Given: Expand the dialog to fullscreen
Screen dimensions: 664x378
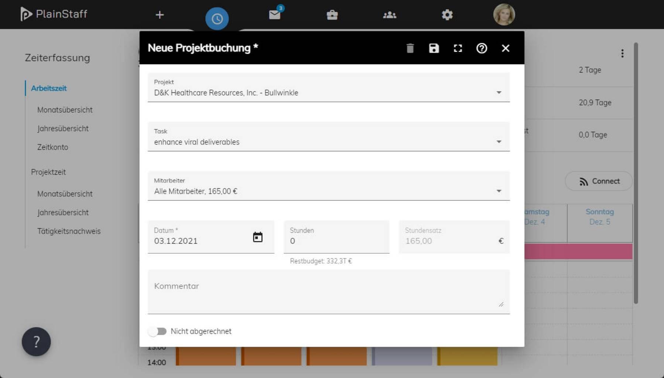Looking at the screenshot, I should point(458,48).
